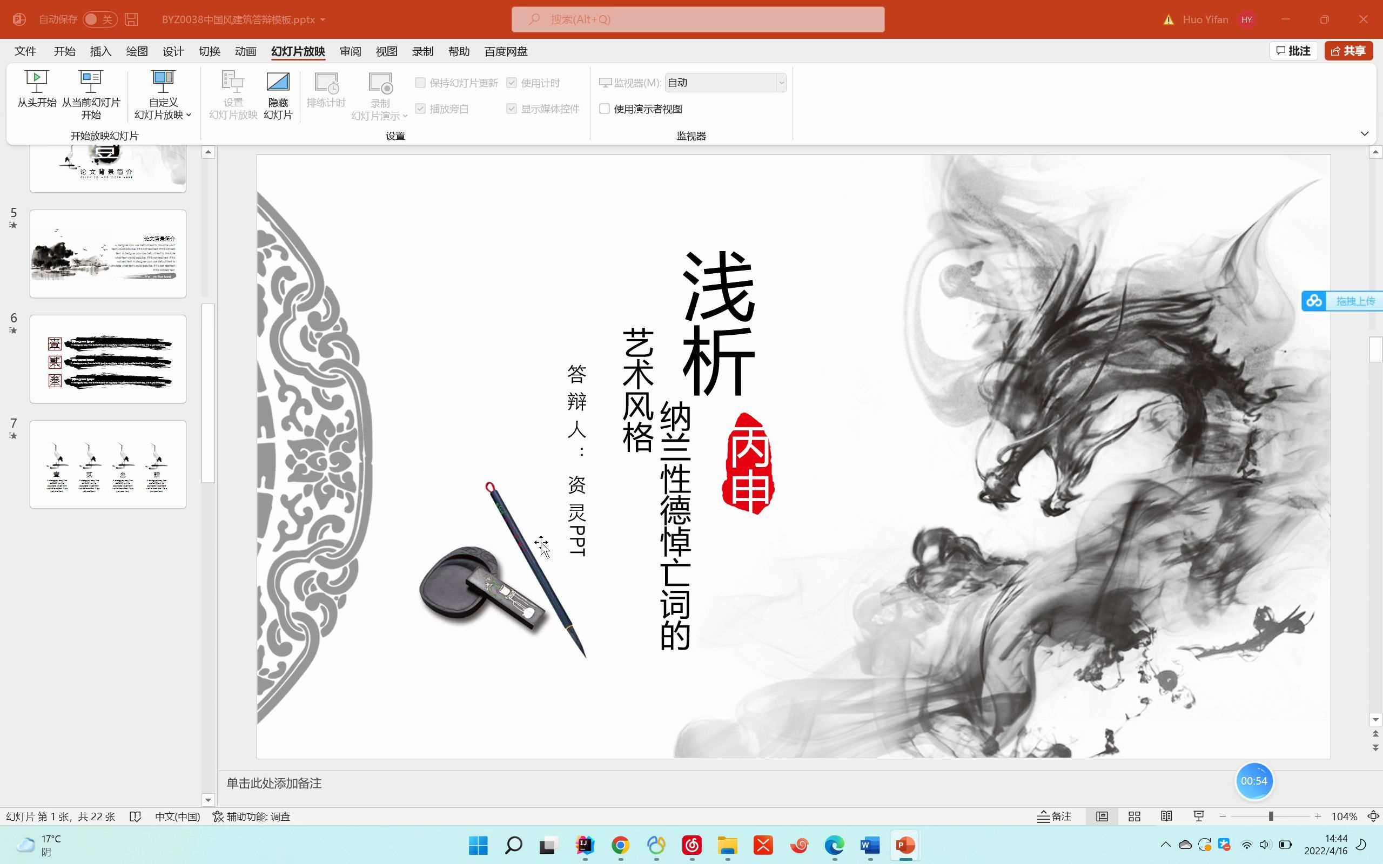Switch to the 开始 tab
The height and width of the screenshot is (864, 1383).
click(x=64, y=51)
